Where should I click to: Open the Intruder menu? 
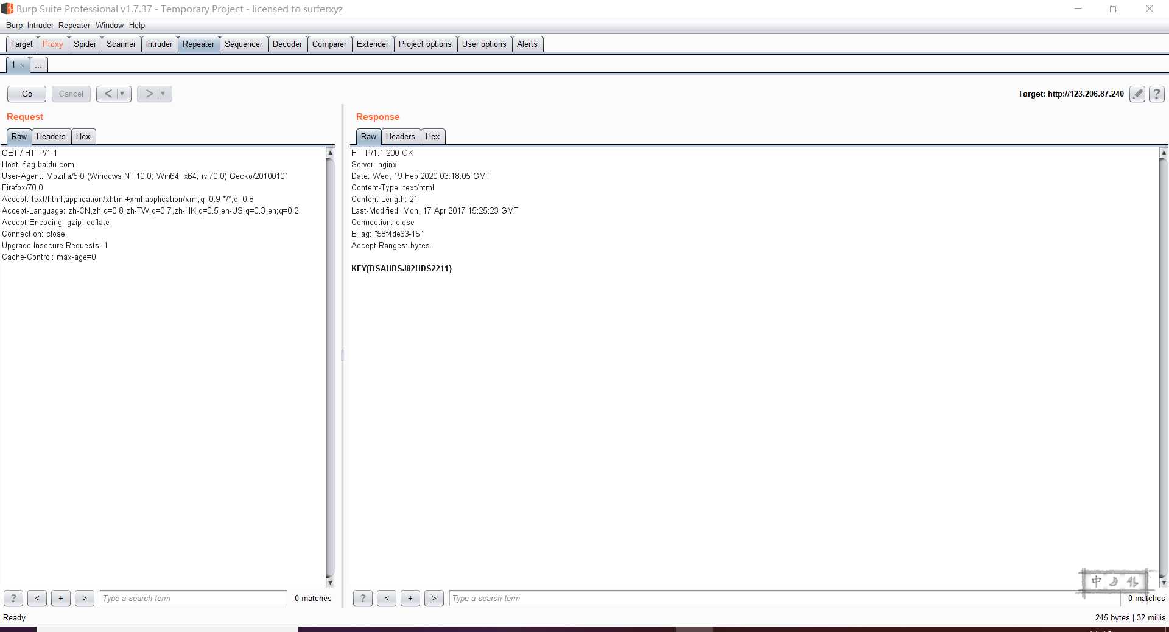click(40, 26)
